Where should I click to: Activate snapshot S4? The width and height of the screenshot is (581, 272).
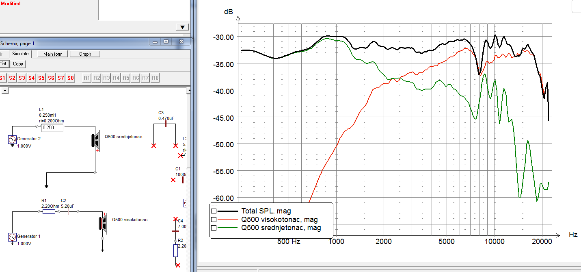click(32, 78)
